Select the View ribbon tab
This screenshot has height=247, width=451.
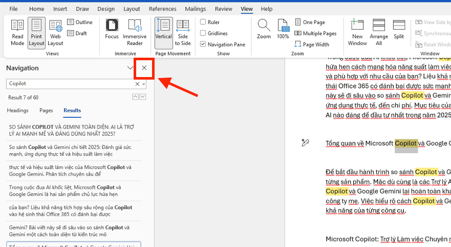pos(247,9)
